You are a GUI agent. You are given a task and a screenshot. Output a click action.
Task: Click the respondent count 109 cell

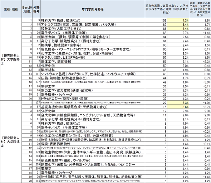(x=156, y=20)
